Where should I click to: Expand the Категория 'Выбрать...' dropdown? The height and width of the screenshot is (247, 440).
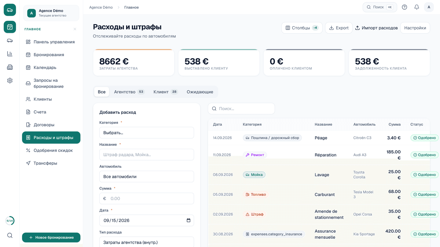coord(147,133)
